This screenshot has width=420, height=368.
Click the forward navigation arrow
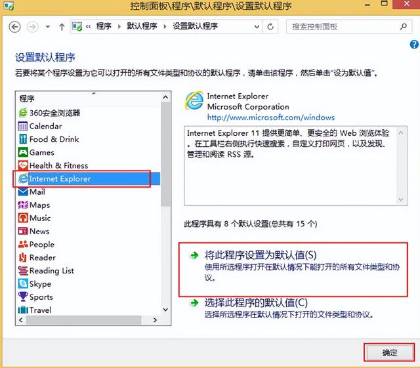pos(32,27)
